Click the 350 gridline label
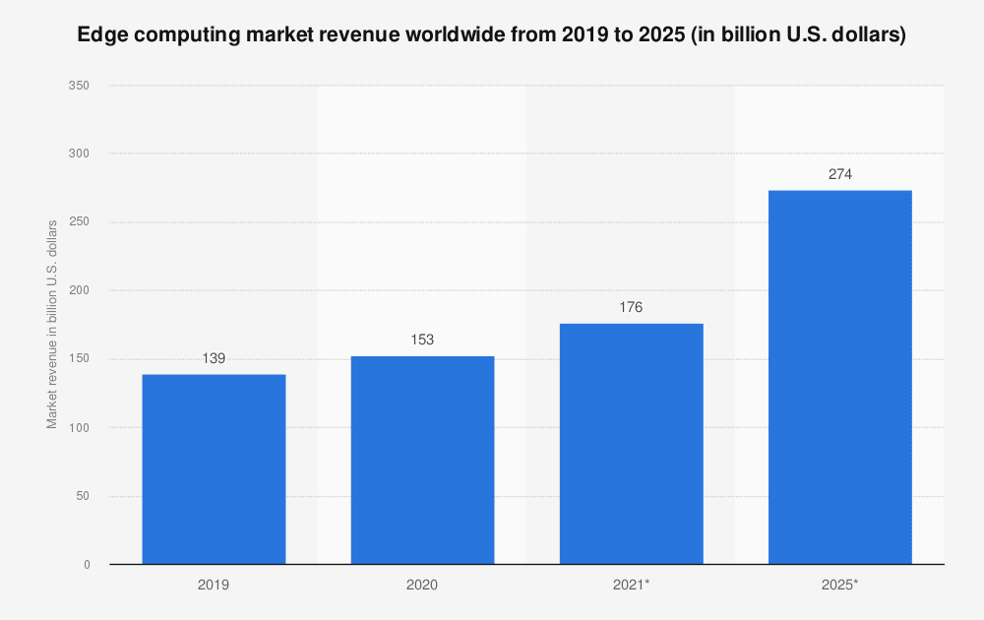Screen dimensions: 984x620 click(x=79, y=85)
